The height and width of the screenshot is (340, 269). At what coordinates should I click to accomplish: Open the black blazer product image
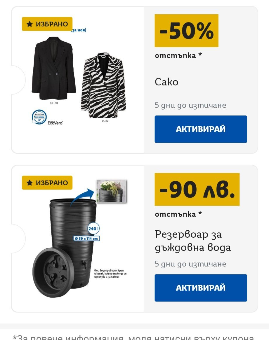tap(54, 68)
